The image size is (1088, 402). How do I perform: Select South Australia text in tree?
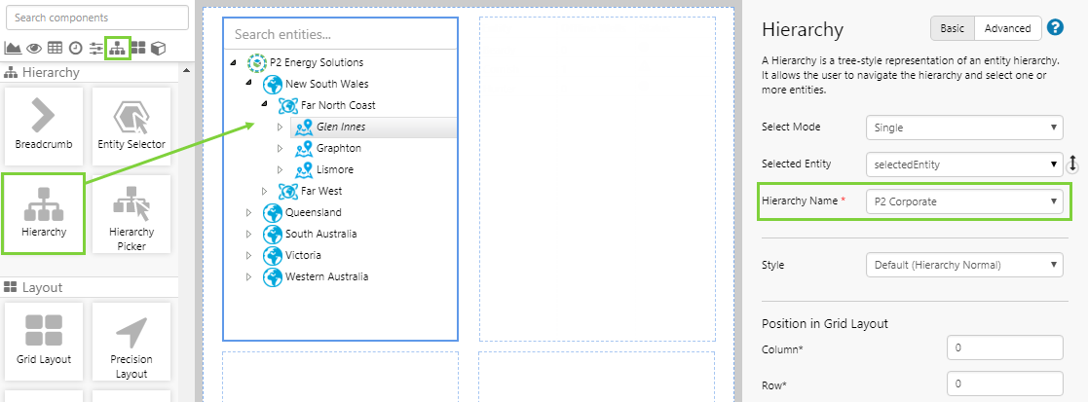pos(321,235)
